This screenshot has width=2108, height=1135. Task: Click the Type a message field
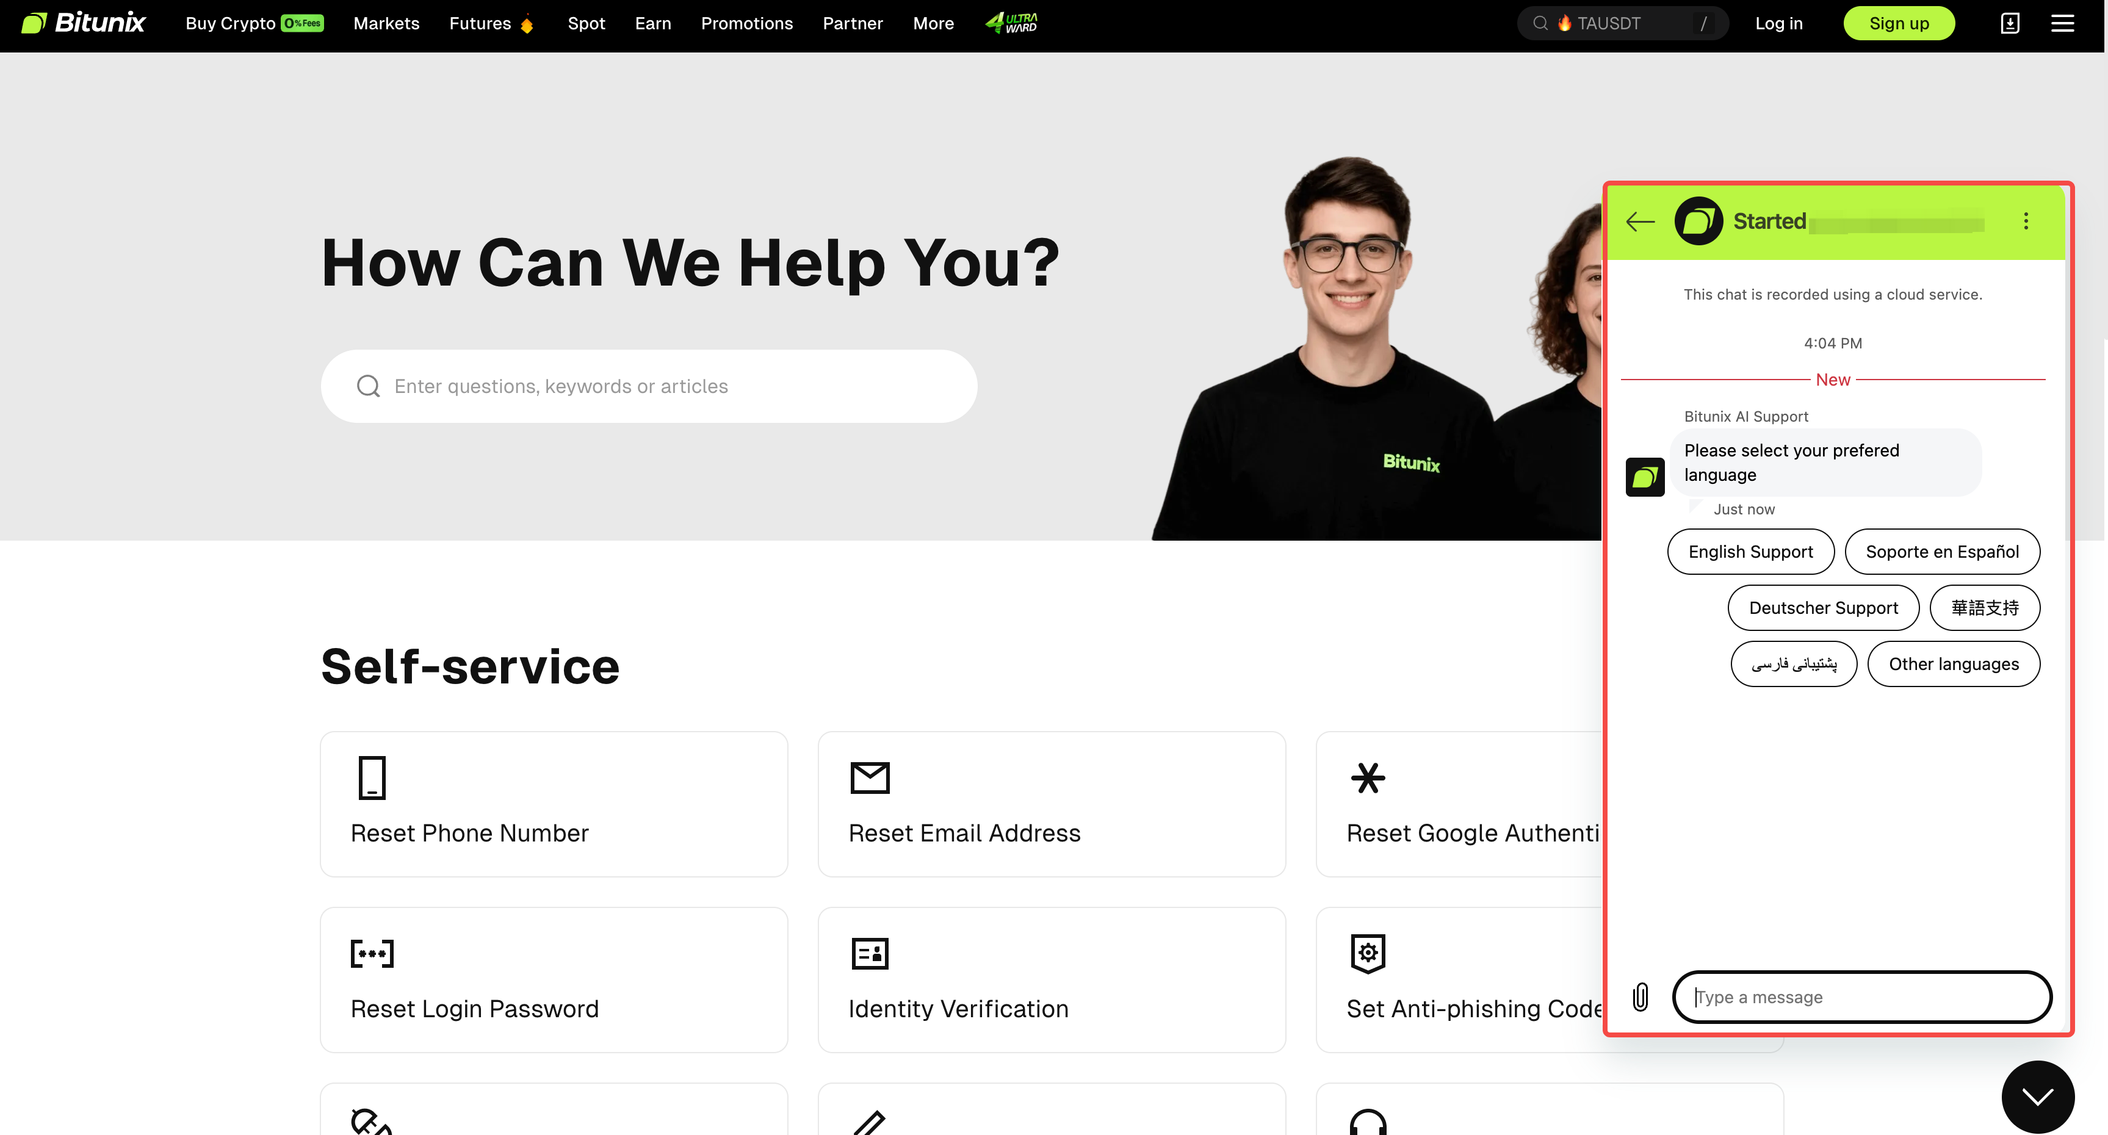(x=1861, y=996)
